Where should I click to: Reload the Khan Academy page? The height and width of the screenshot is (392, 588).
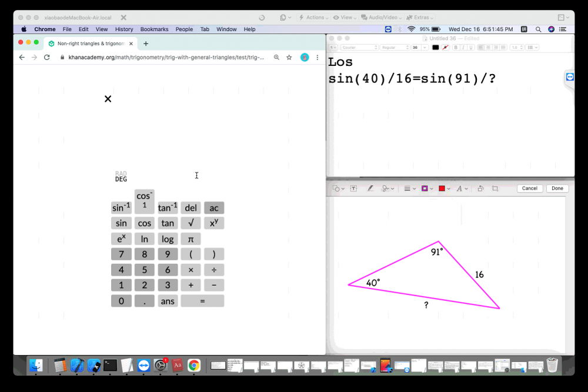pyautogui.click(x=47, y=58)
